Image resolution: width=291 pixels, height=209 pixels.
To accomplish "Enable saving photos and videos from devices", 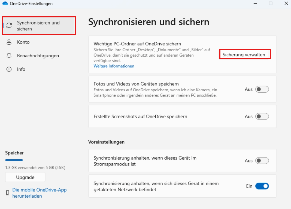I will click(x=262, y=89).
